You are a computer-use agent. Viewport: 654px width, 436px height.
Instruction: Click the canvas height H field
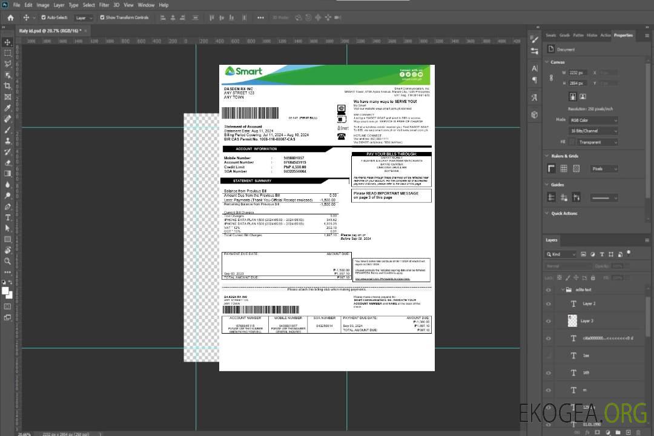coord(578,84)
